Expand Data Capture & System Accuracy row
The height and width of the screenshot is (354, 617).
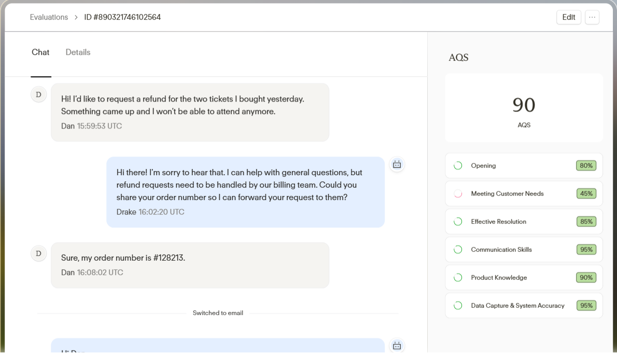pos(524,305)
